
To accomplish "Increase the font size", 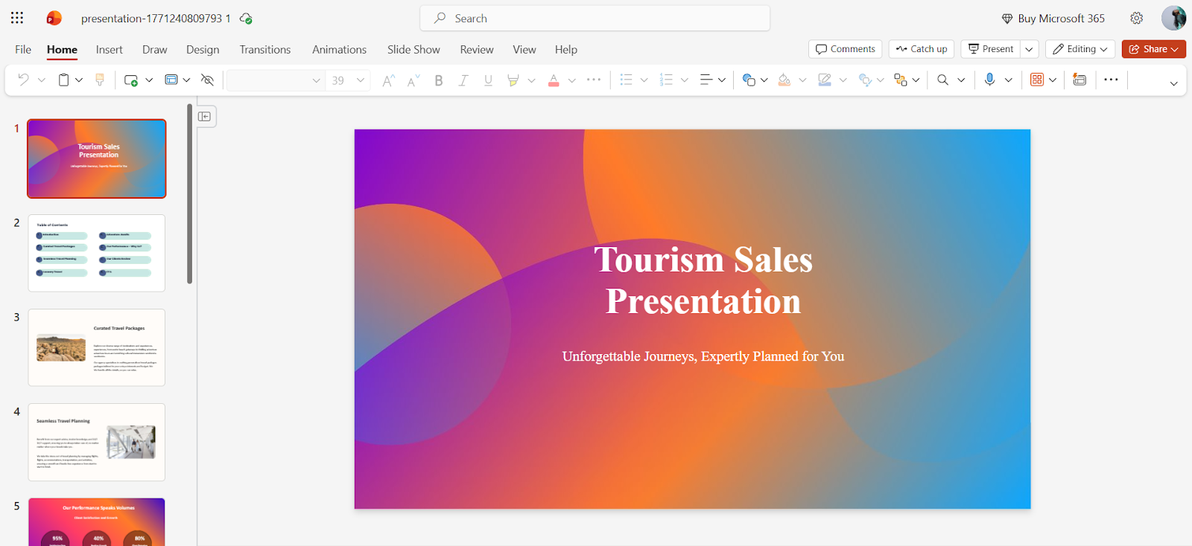I will pos(387,80).
